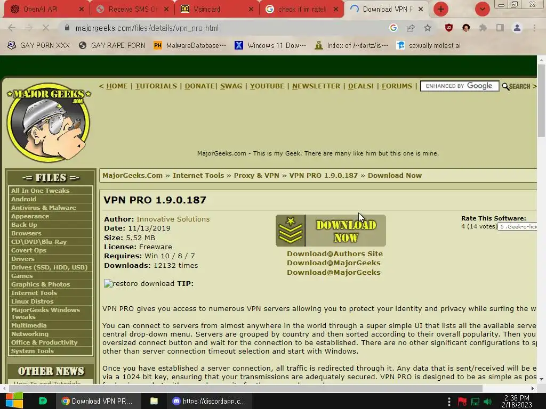
Task: Expand the tab search dropdown chevron
Action: pyautogui.click(x=482, y=9)
